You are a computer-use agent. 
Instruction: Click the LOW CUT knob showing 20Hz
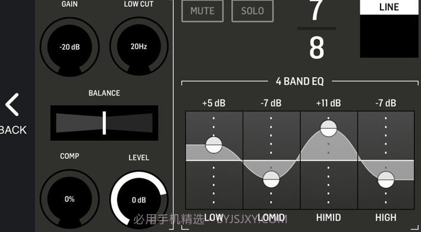click(139, 46)
